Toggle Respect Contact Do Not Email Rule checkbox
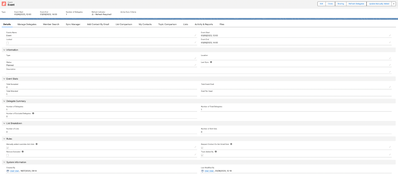Screen dimensions: 398x177 [x=202, y=148]
